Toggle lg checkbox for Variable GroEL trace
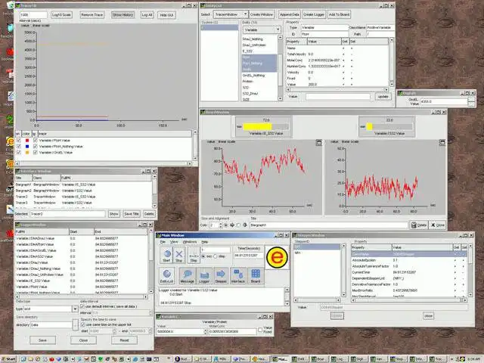 [35, 153]
